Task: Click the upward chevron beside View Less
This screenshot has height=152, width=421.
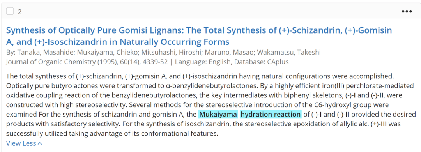Action: click(x=40, y=144)
